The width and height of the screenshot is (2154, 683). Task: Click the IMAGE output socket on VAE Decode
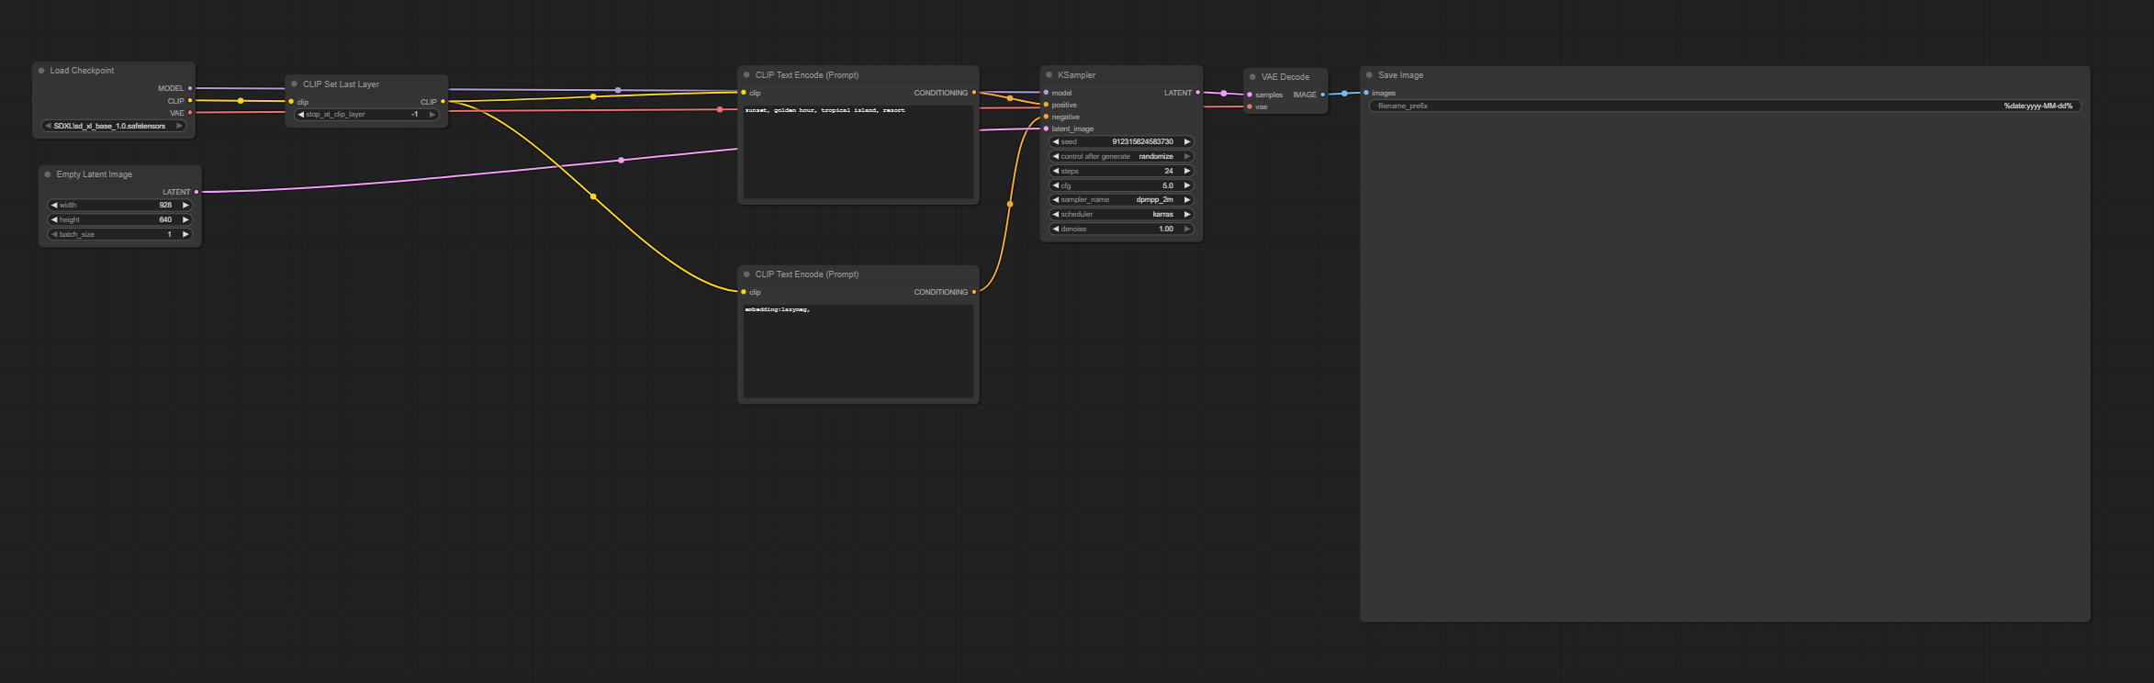coord(1322,95)
